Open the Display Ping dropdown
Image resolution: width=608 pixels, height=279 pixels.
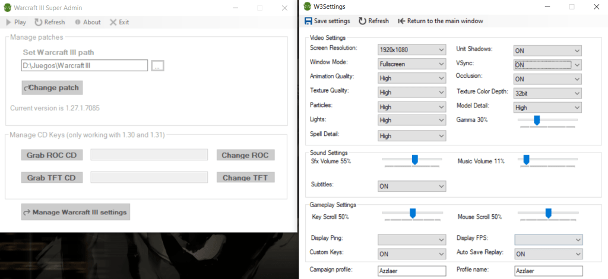point(412,239)
